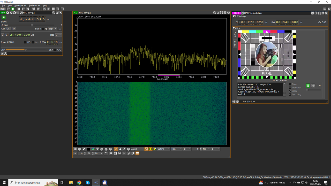The width and height of the screenshot is (331, 186).
Task: Show help for RTL-SDR device panel
Action: pos(54,13)
